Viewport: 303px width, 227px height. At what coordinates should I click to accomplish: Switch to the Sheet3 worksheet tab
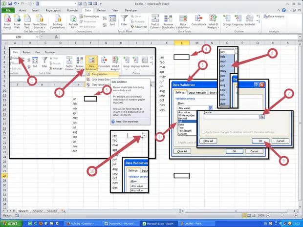52,211
